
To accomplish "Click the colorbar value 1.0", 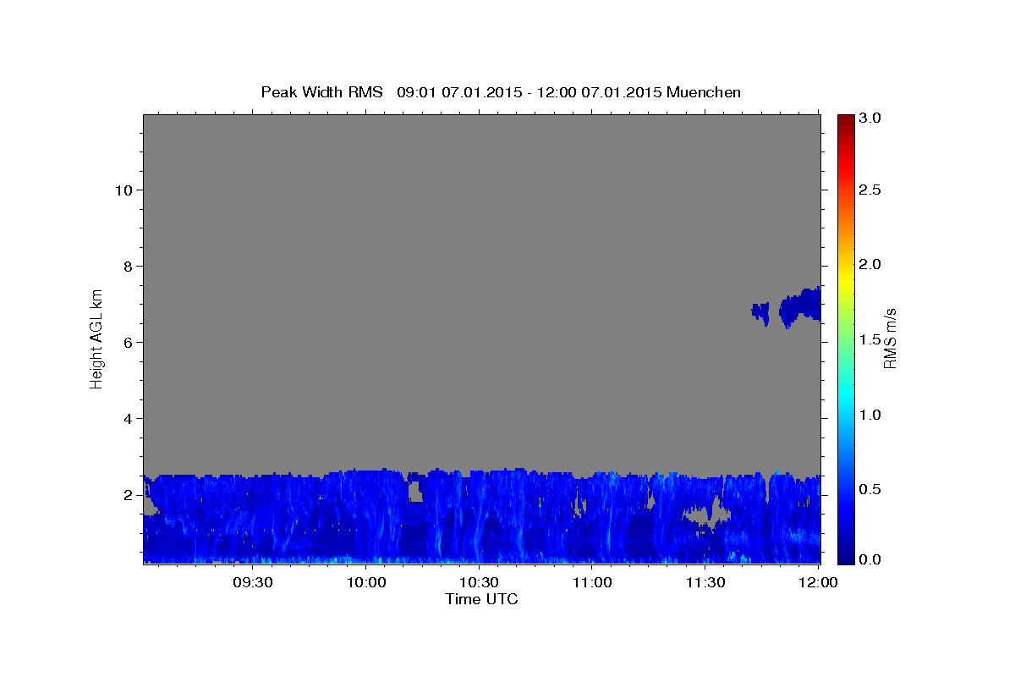I will click(871, 416).
